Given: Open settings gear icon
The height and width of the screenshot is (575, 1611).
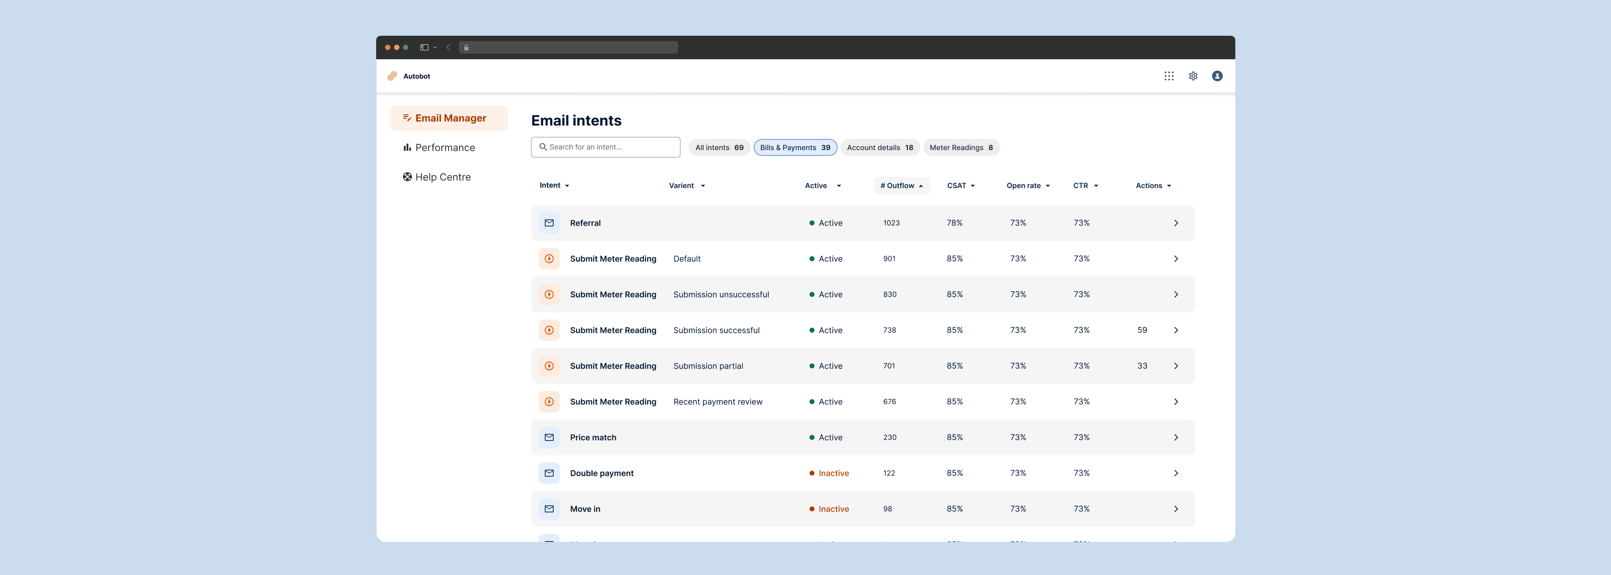Looking at the screenshot, I should click(x=1193, y=76).
